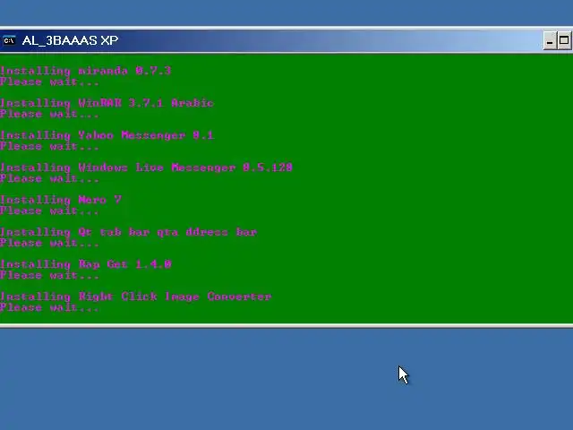The image size is (573, 430).
Task: Click 'Please wait...' under Nero 7 line
Action: click(50, 211)
